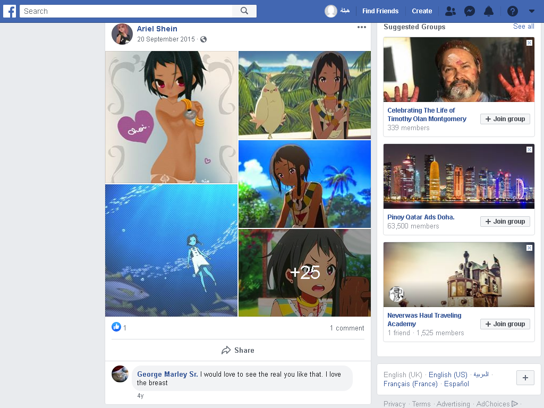Open the friend requests icon
544x408 pixels.
click(450, 11)
